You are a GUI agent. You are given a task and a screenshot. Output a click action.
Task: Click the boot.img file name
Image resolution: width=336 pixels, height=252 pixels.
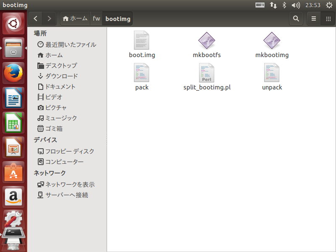coord(142,55)
